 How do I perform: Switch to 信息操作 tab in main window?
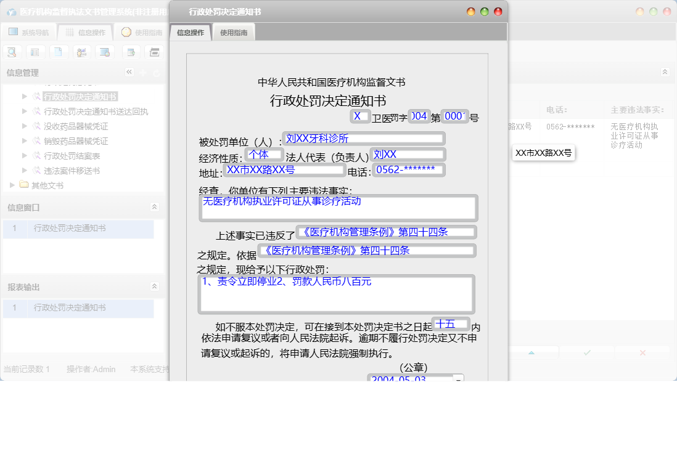point(86,33)
